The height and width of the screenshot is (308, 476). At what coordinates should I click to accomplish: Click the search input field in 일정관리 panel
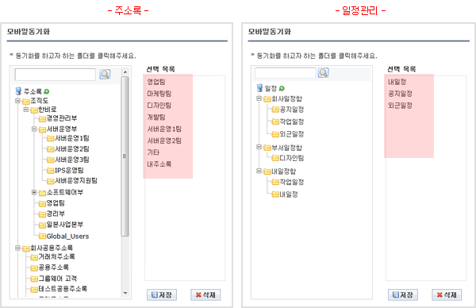pos(286,73)
